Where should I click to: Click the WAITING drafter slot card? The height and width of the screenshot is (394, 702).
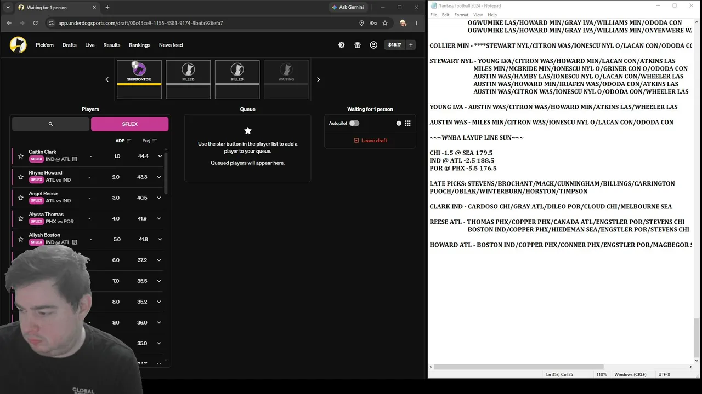click(286, 79)
